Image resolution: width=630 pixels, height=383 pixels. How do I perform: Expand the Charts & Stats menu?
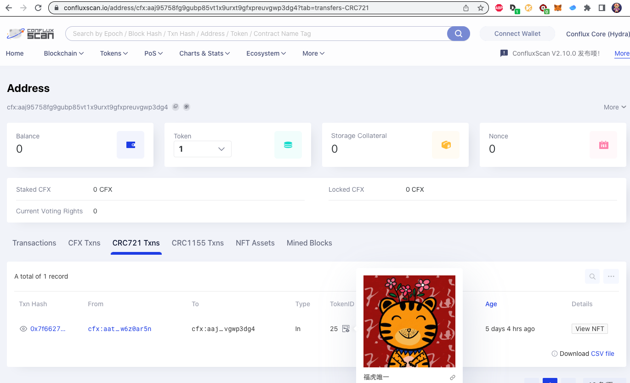click(205, 53)
